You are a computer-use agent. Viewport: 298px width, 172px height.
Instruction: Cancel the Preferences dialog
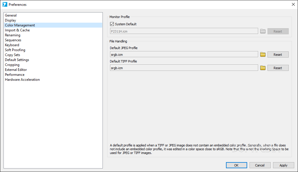point(260,165)
